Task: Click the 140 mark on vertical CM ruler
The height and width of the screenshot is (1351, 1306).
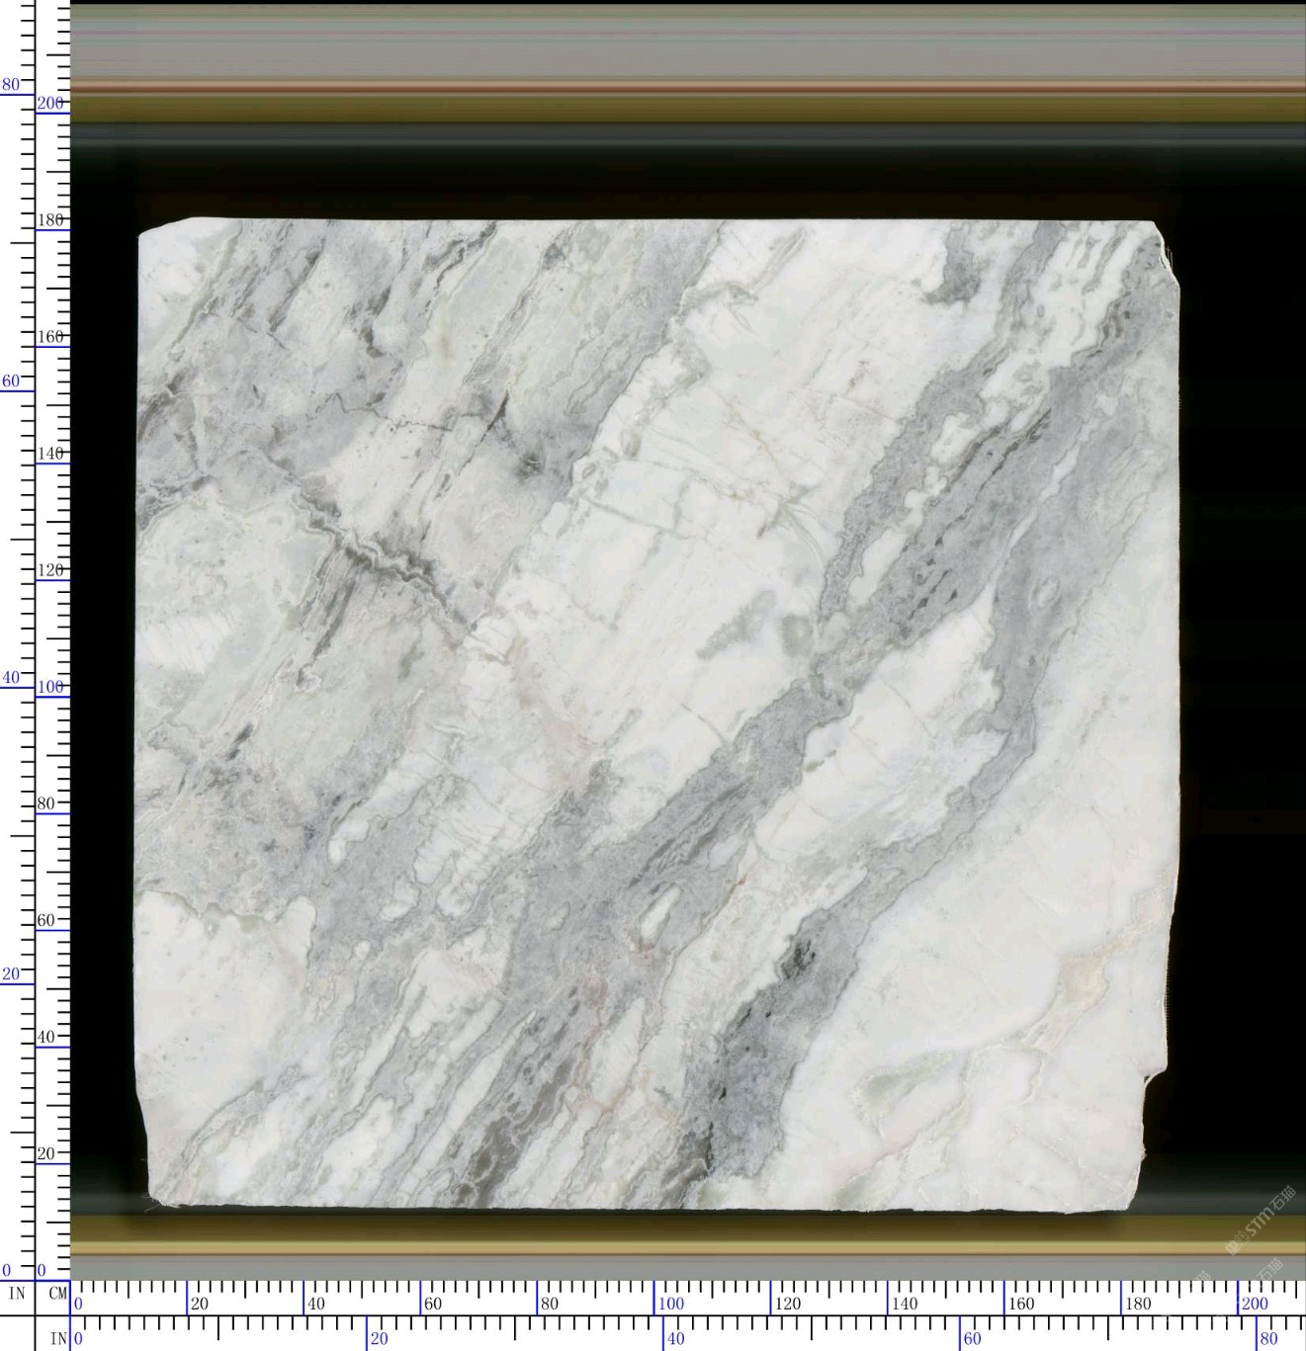Action: point(49,453)
